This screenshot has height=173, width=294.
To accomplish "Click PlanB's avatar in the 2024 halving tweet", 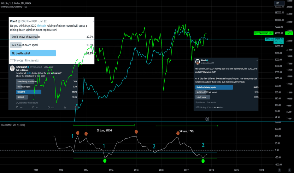I will pos(197,62).
